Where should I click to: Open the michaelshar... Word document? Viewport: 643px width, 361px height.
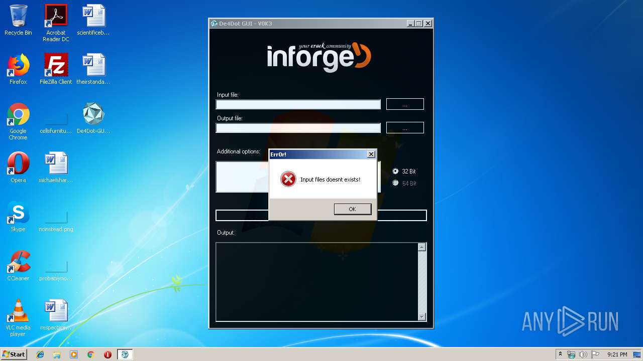[56, 167]
